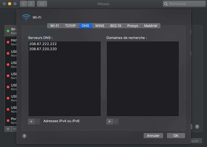
Task: Click the Rechercher search field
Action: (184, 4)
